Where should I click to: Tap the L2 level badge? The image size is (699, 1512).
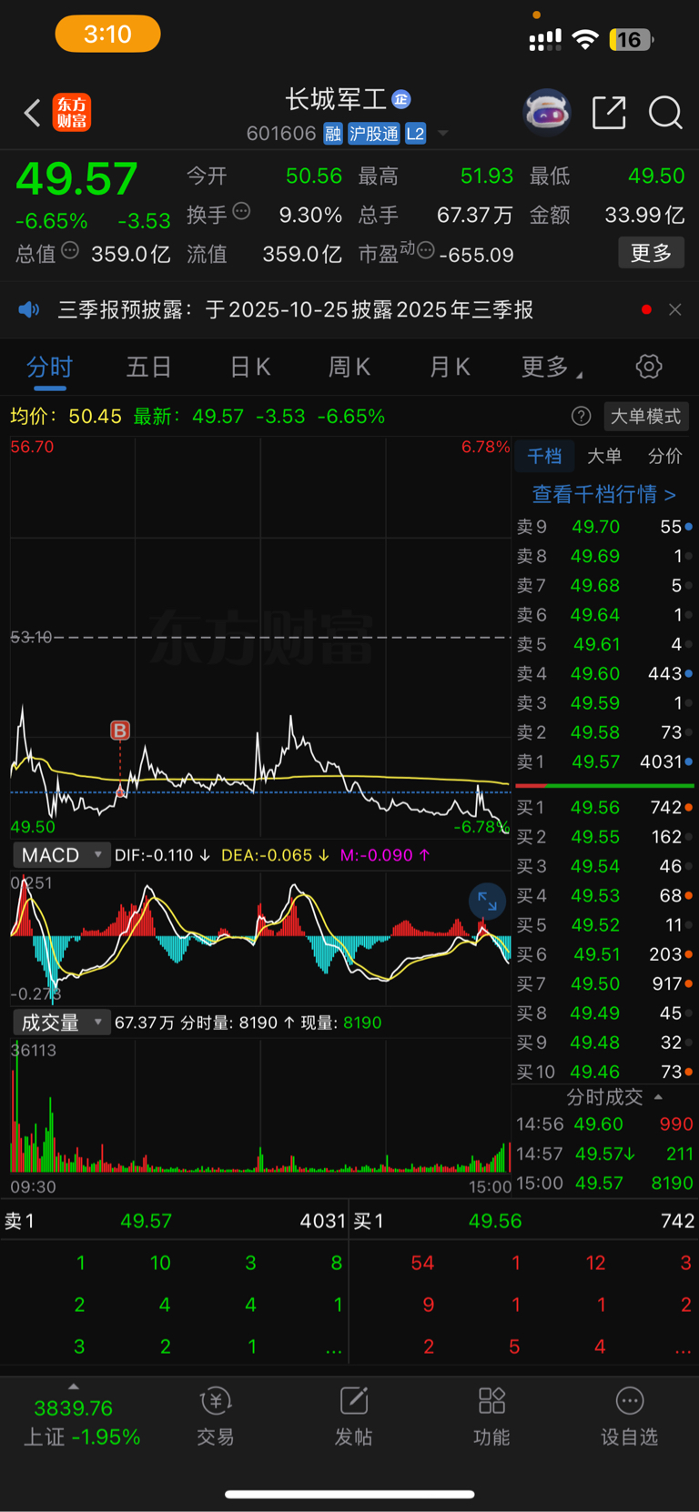(x=415, y=134)
